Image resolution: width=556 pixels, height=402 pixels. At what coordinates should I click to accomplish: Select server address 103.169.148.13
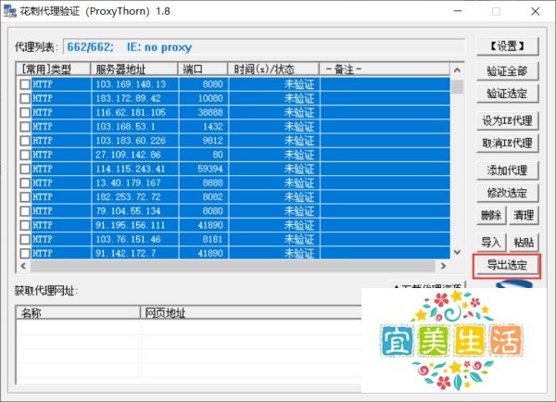pyautogui.click(x=131, y=84)
